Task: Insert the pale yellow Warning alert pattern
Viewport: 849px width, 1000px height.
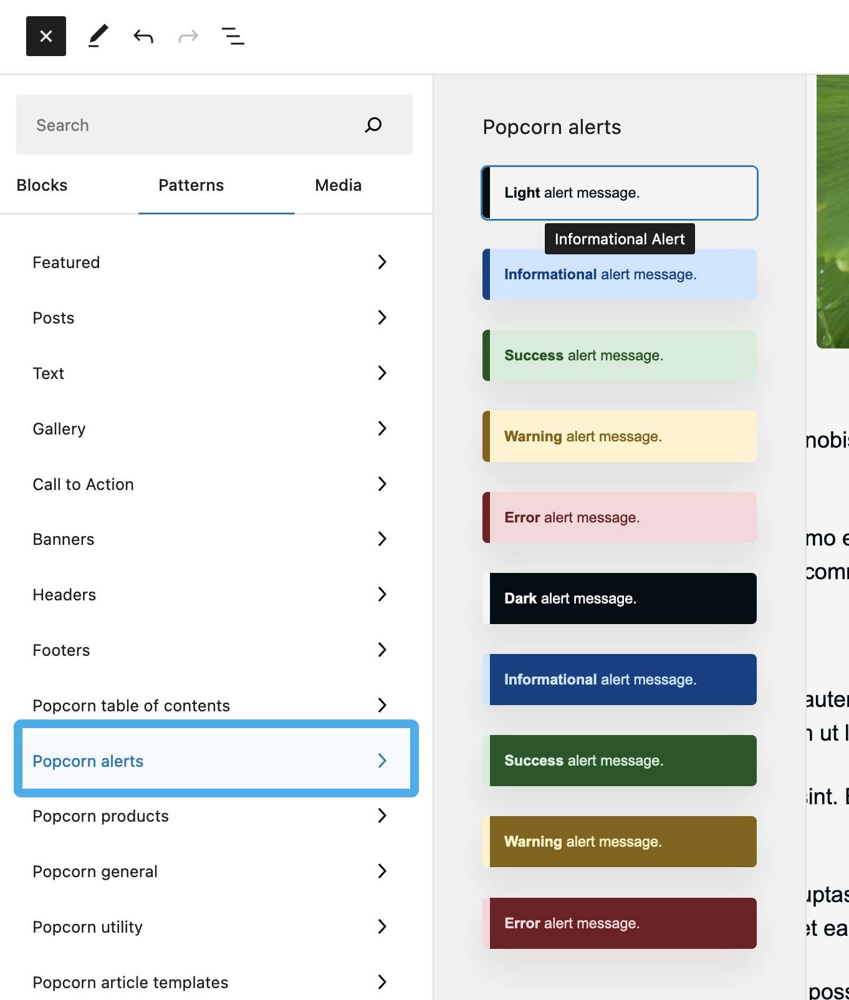Action: (620, 436)
